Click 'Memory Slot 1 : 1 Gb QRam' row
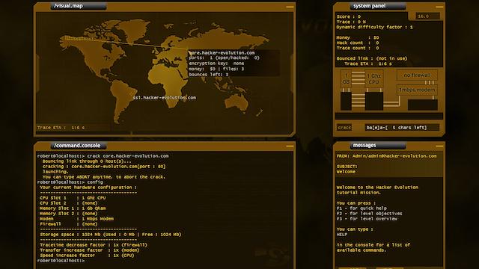The width and height of the screenshot is (479, 269). 73,208
